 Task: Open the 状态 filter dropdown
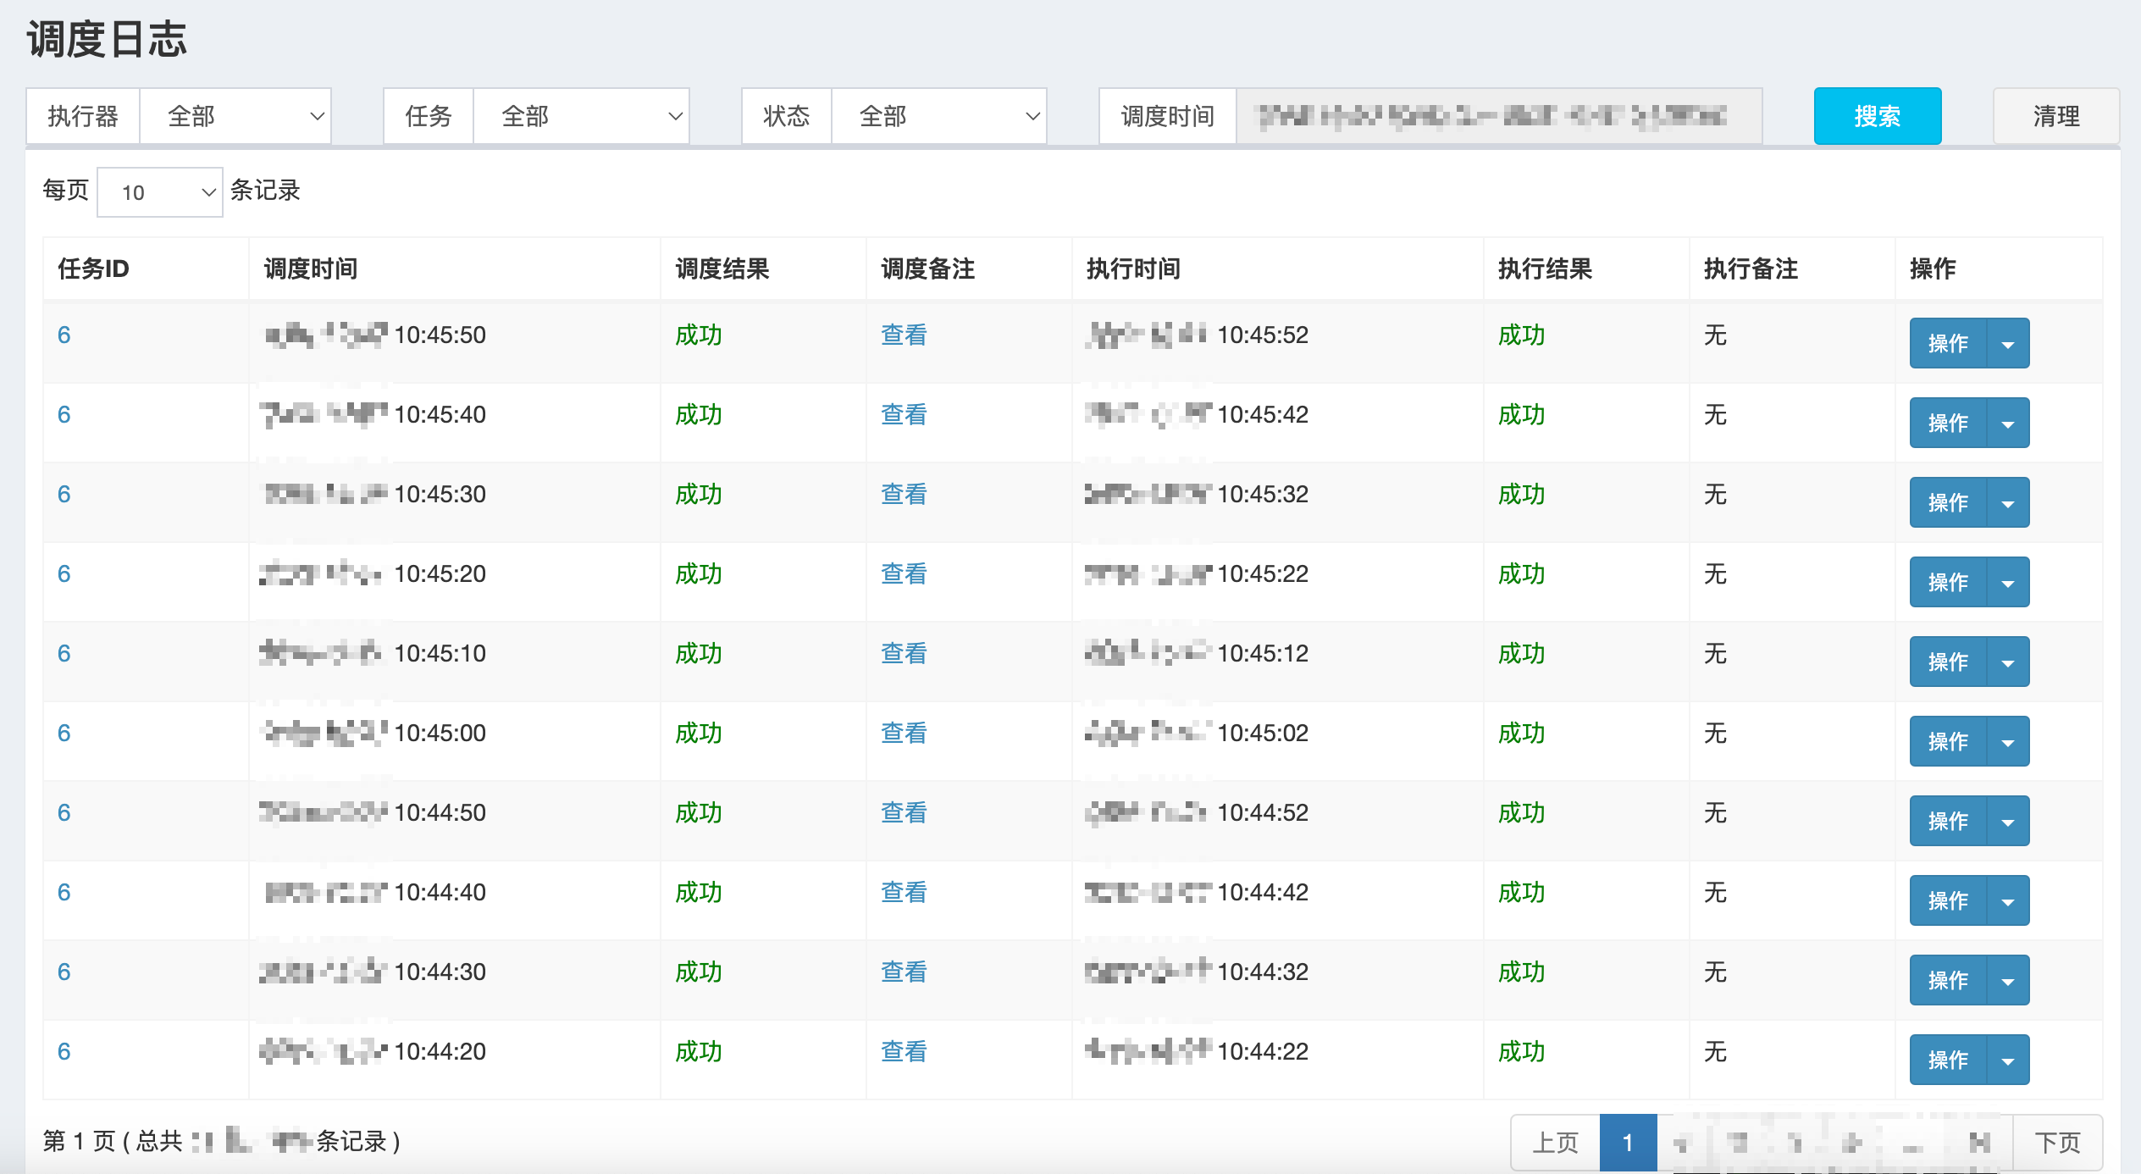[x=938, y=116]
